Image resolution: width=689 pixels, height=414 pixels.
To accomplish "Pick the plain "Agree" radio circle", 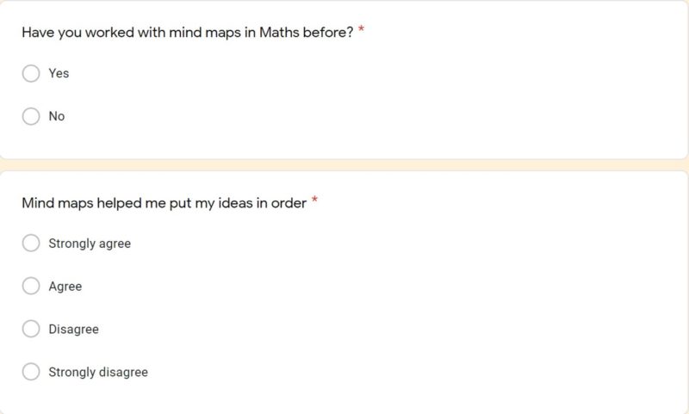I will [31, 286].
